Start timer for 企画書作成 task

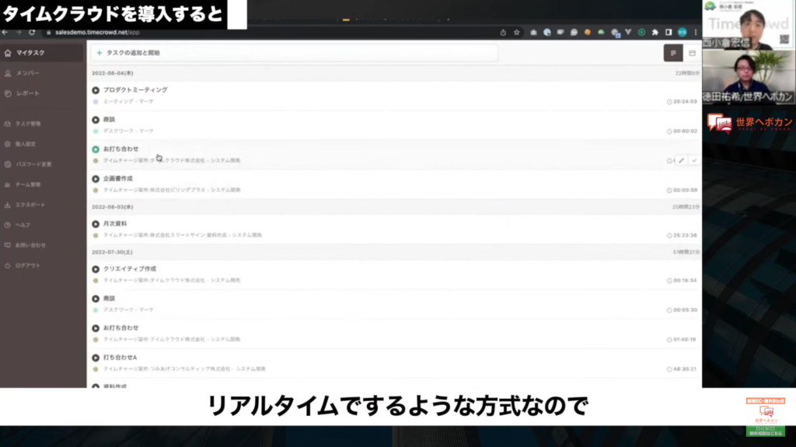(x=96, y=179)
